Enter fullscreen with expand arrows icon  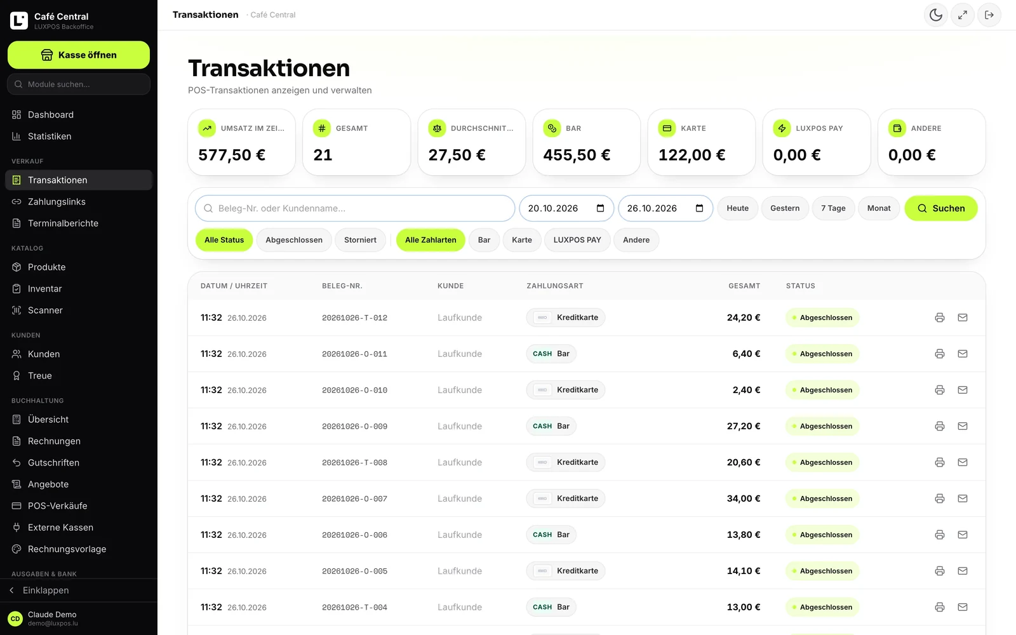pos(963,15)
